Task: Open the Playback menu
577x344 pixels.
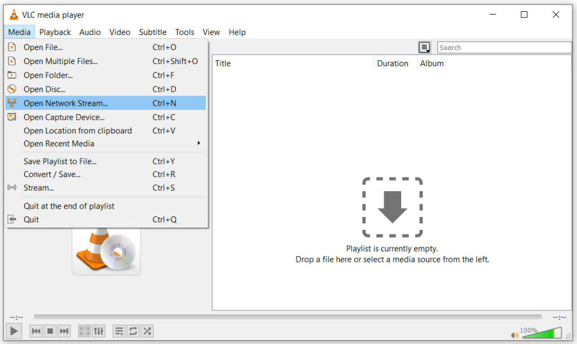Action: click(55, 32)
